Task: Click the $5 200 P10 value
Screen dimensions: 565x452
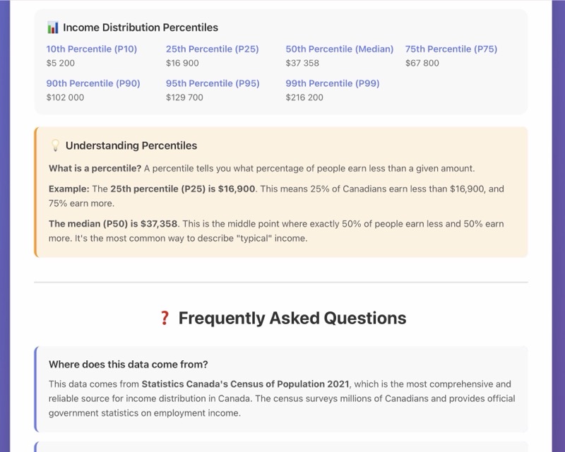Action: (x=61, y=63)
